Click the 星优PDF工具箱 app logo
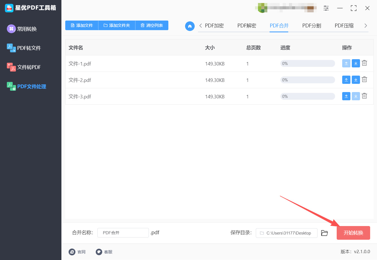 9,8
